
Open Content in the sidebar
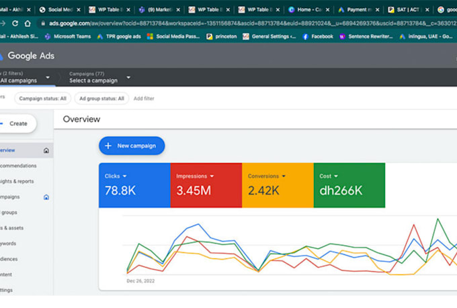click(x=6, y=274)
